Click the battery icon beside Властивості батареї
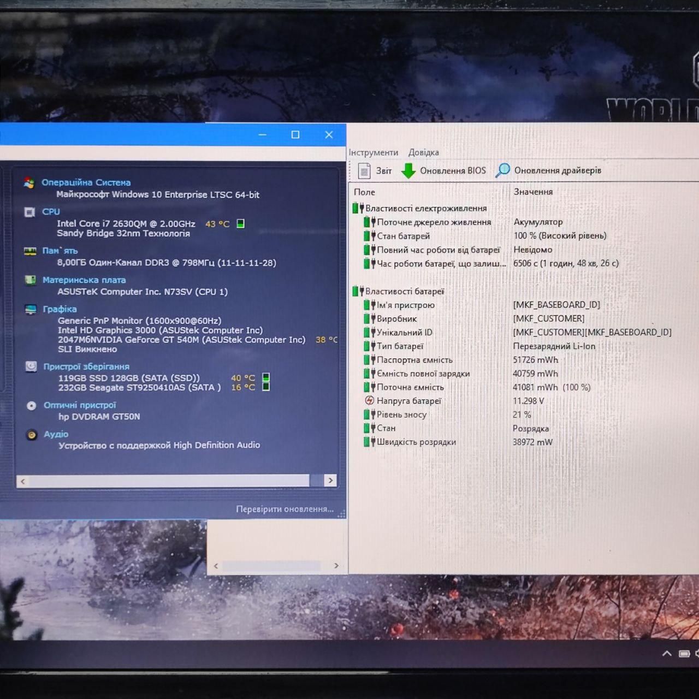 pos(358,292)
